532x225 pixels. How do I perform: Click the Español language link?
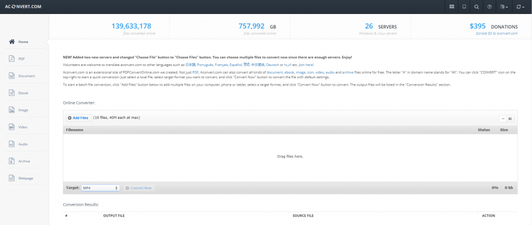235,65
